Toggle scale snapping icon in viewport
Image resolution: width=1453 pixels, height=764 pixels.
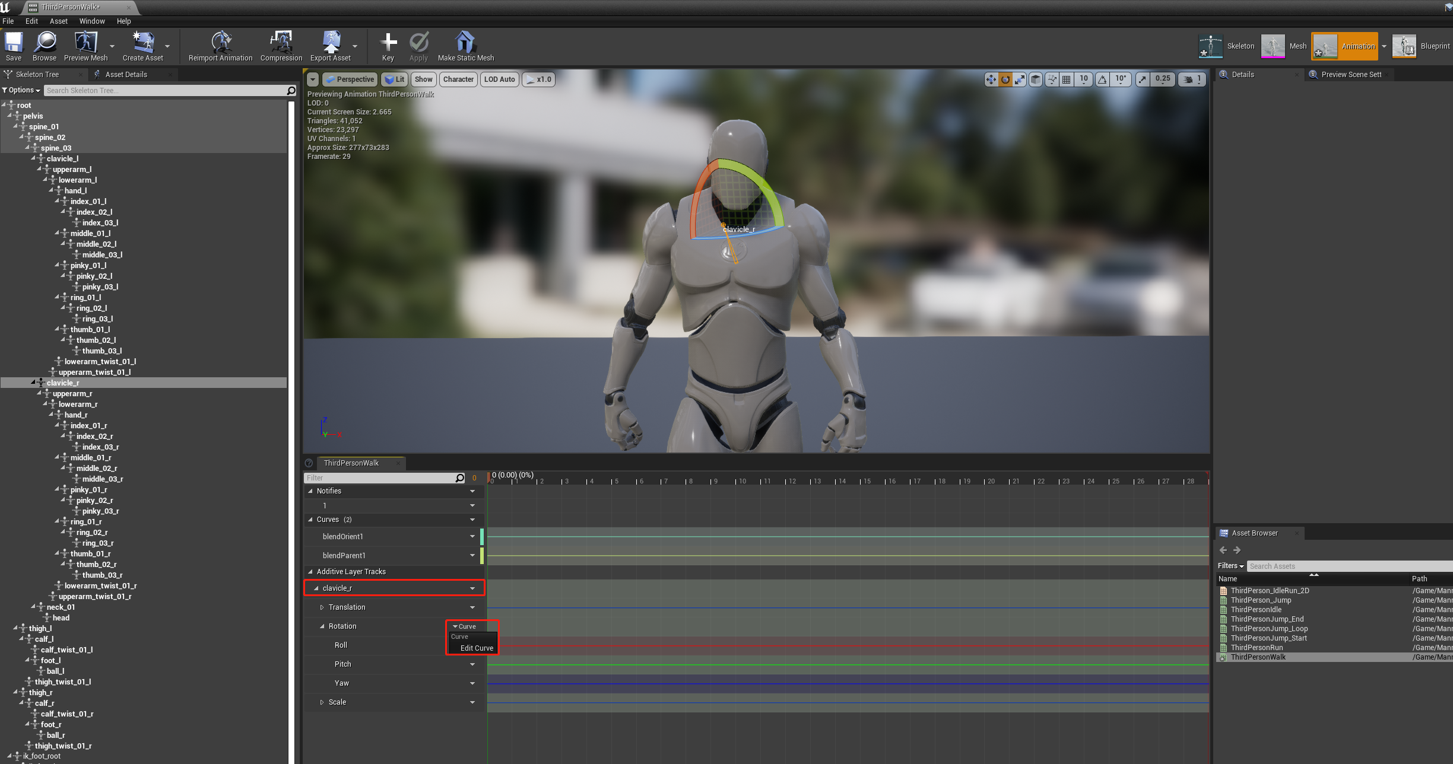[x=1143, y=79]
